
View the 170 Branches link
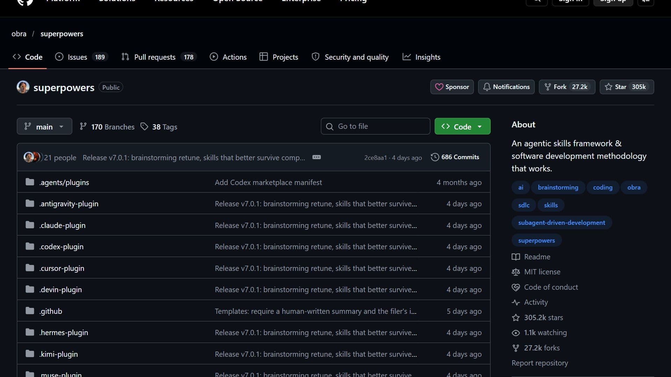pos(107,127)
